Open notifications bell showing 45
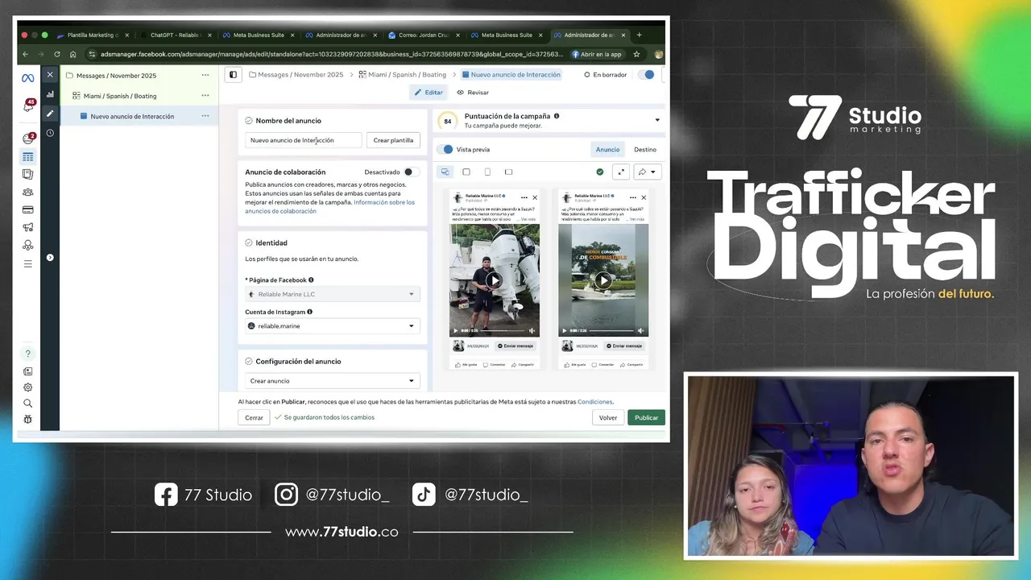The height and width of the screenshot is (580, 1031). pos(28,106)
